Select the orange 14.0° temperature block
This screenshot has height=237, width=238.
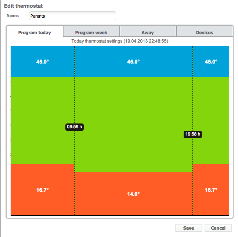tap(133, 194)
